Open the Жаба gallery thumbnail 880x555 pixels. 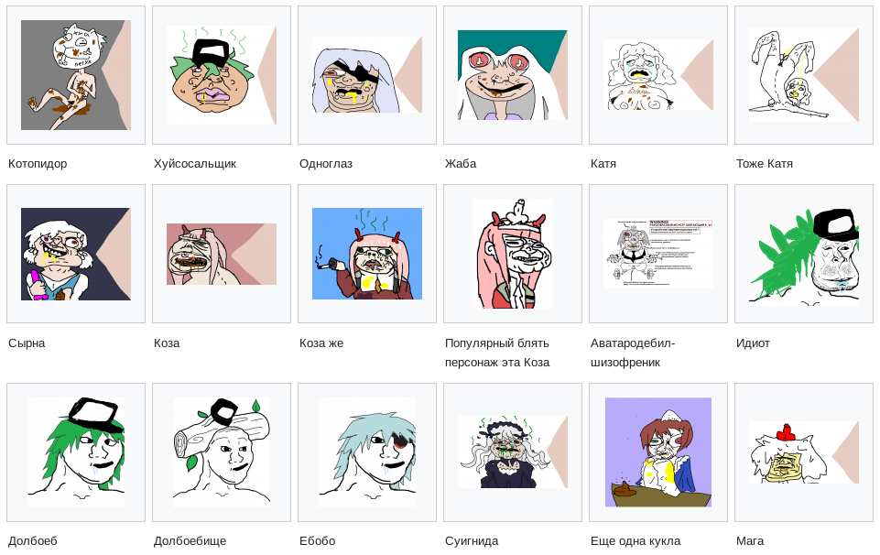[x=513, y=75]
